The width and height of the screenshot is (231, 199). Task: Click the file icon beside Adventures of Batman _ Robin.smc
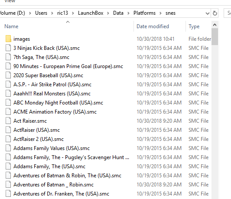[x=8, y=185]
